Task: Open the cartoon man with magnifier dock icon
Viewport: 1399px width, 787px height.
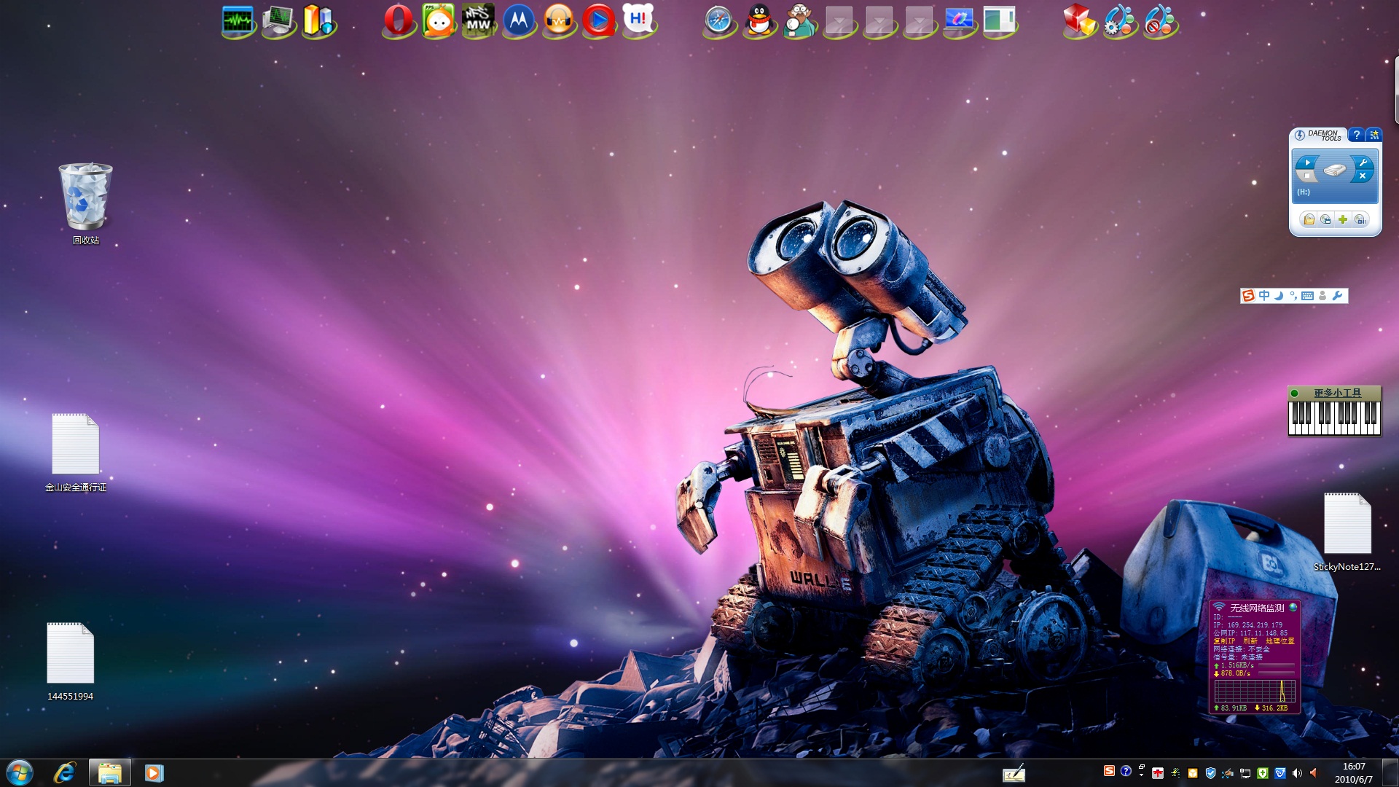Action: [799, 20]
